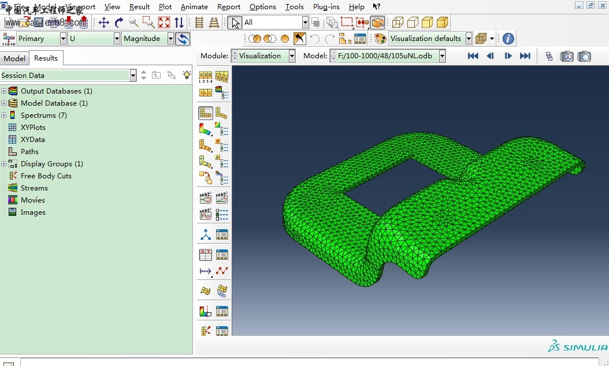
Task: Select XYData in the results tree
Action: point(32,140)
